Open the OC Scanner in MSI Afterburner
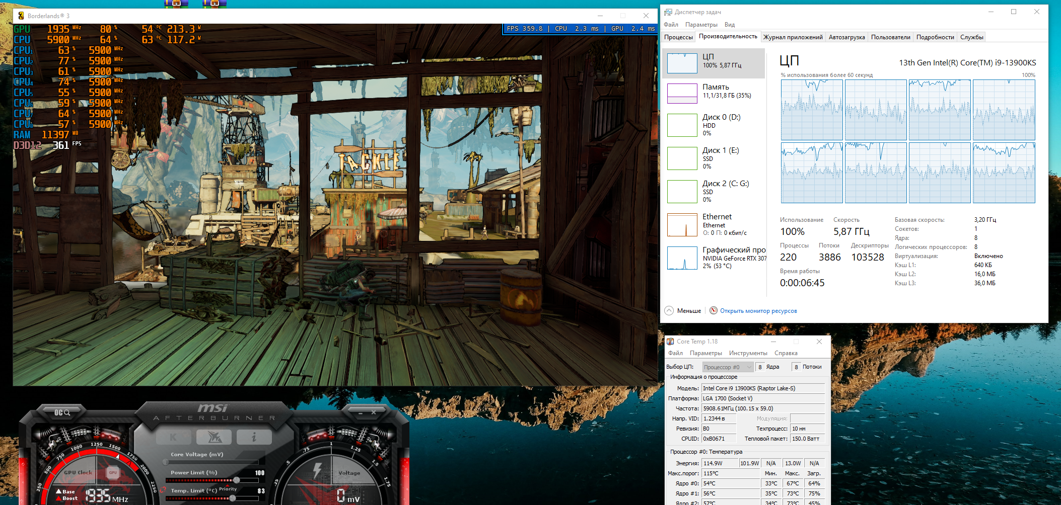 tap(62, 412)
